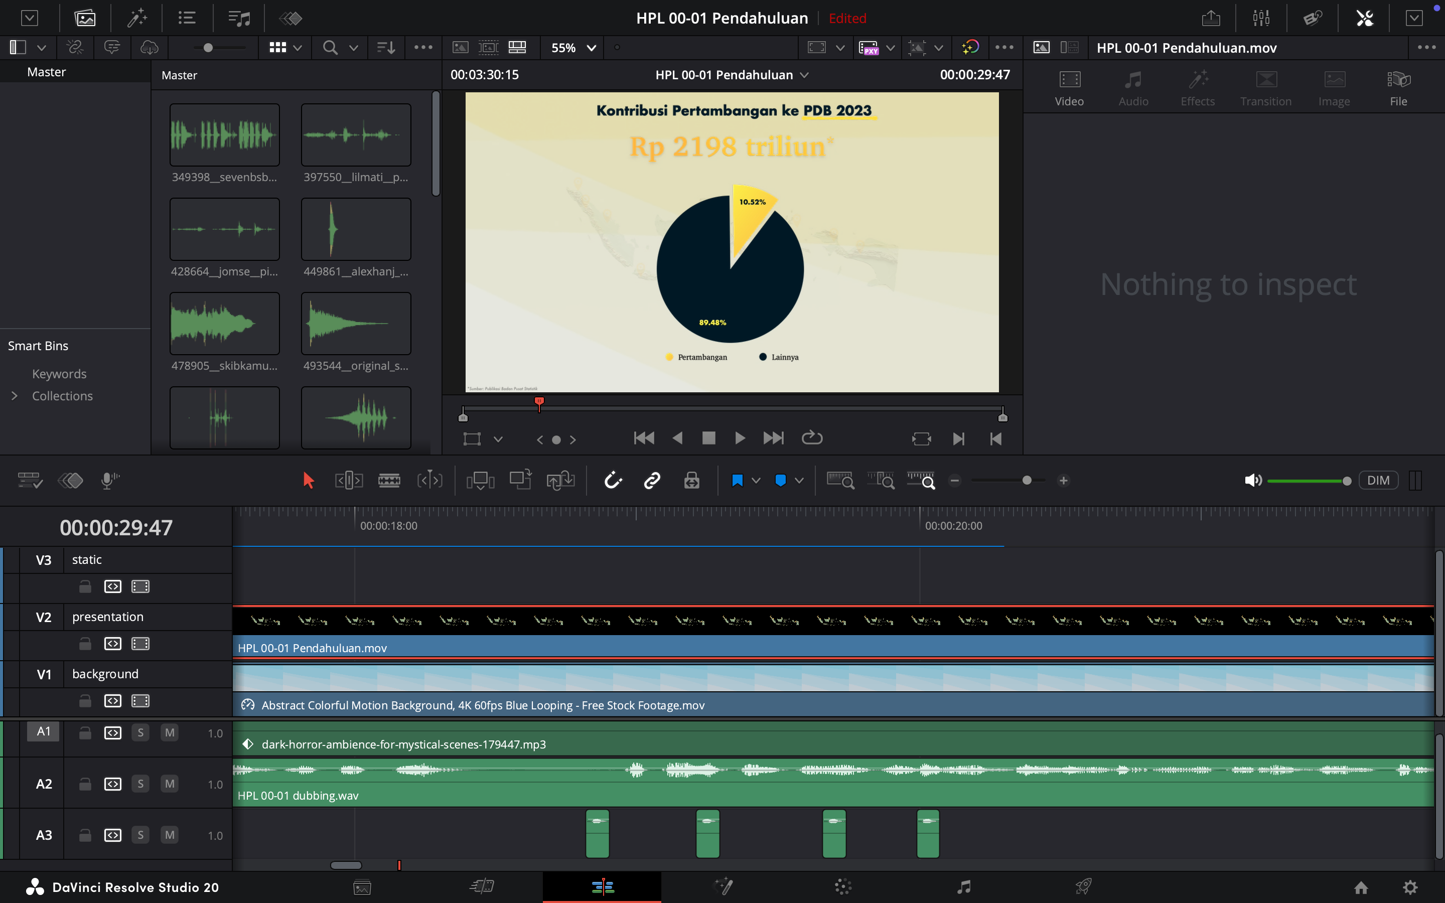Disable video track V1 background
This screenshot has width=1445, height=903.
140,700
